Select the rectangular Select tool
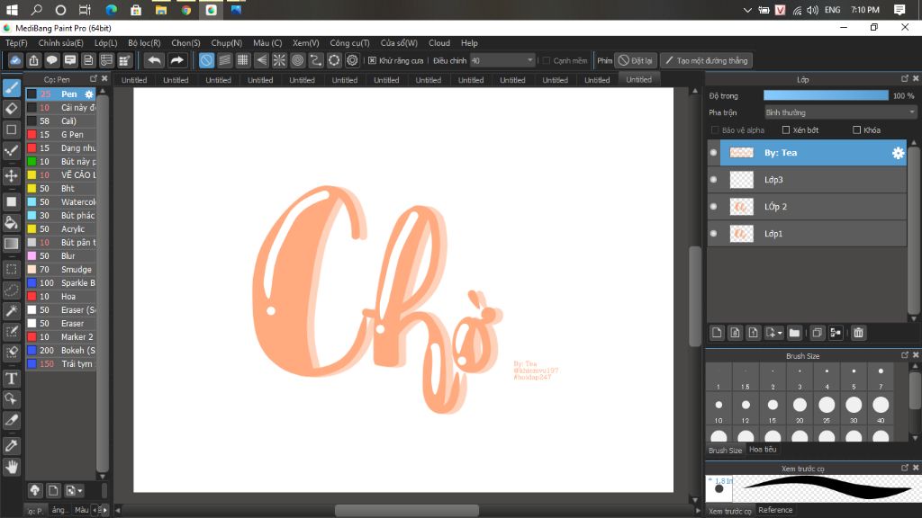The width and height of the screenshot is (922, 518). pyautogui.click(x=11, y=269)
